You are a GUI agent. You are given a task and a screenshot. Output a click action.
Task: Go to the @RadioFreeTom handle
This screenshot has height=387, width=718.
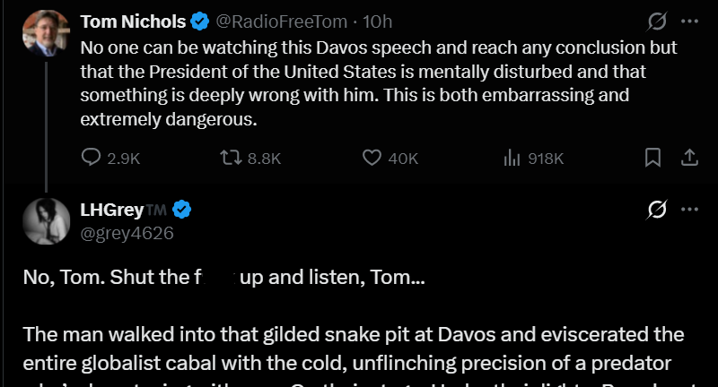(276, 21)
